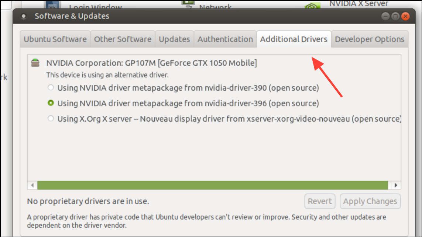422x237 pixels.
Task: Click 'This device is using an alternative driver.' text
Action: [107, 75]
